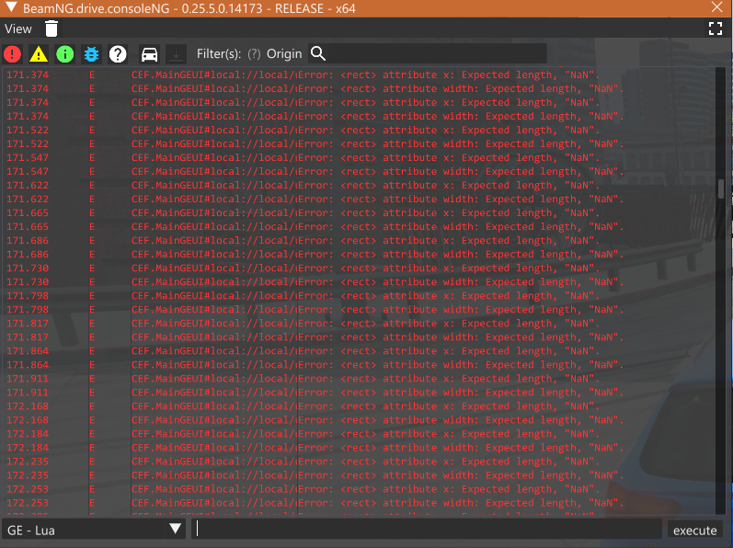Select the 171.864 attribute x error row
The width and height of the screenshot is (733, 548).
pos(360,351)
